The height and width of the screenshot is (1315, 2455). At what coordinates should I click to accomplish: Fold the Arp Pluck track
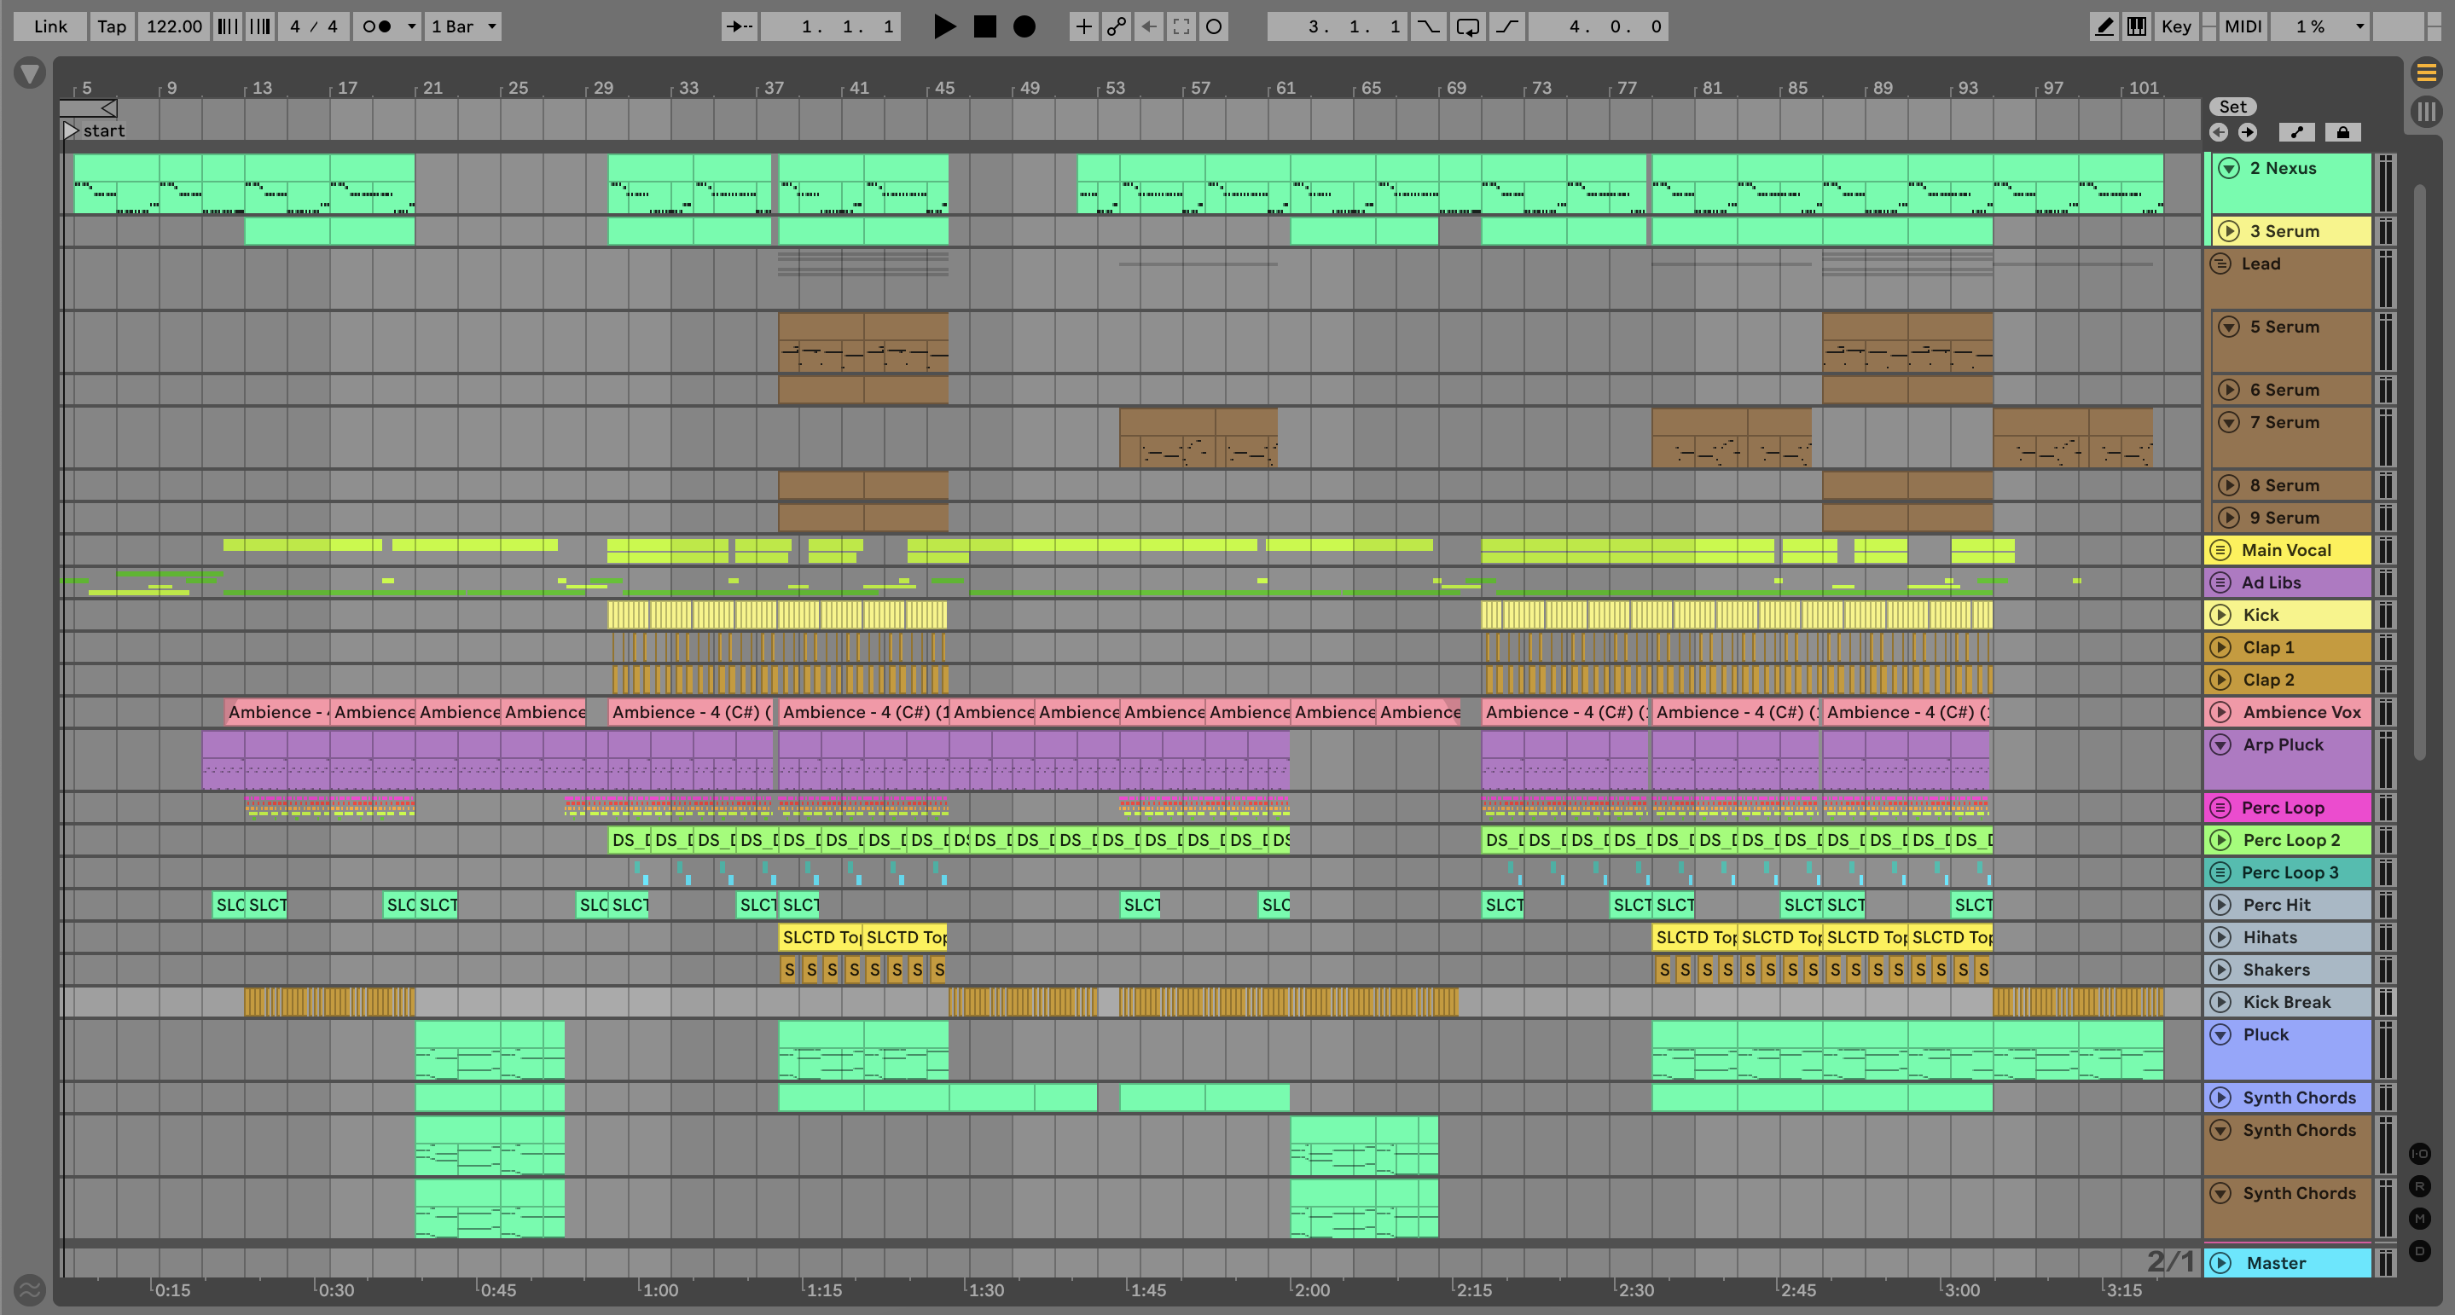2220,744
